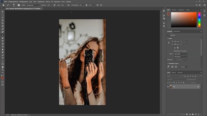This screenshot has height=116, width=207.
Task: Switch to the Channels tab
Action: (174, 72)
